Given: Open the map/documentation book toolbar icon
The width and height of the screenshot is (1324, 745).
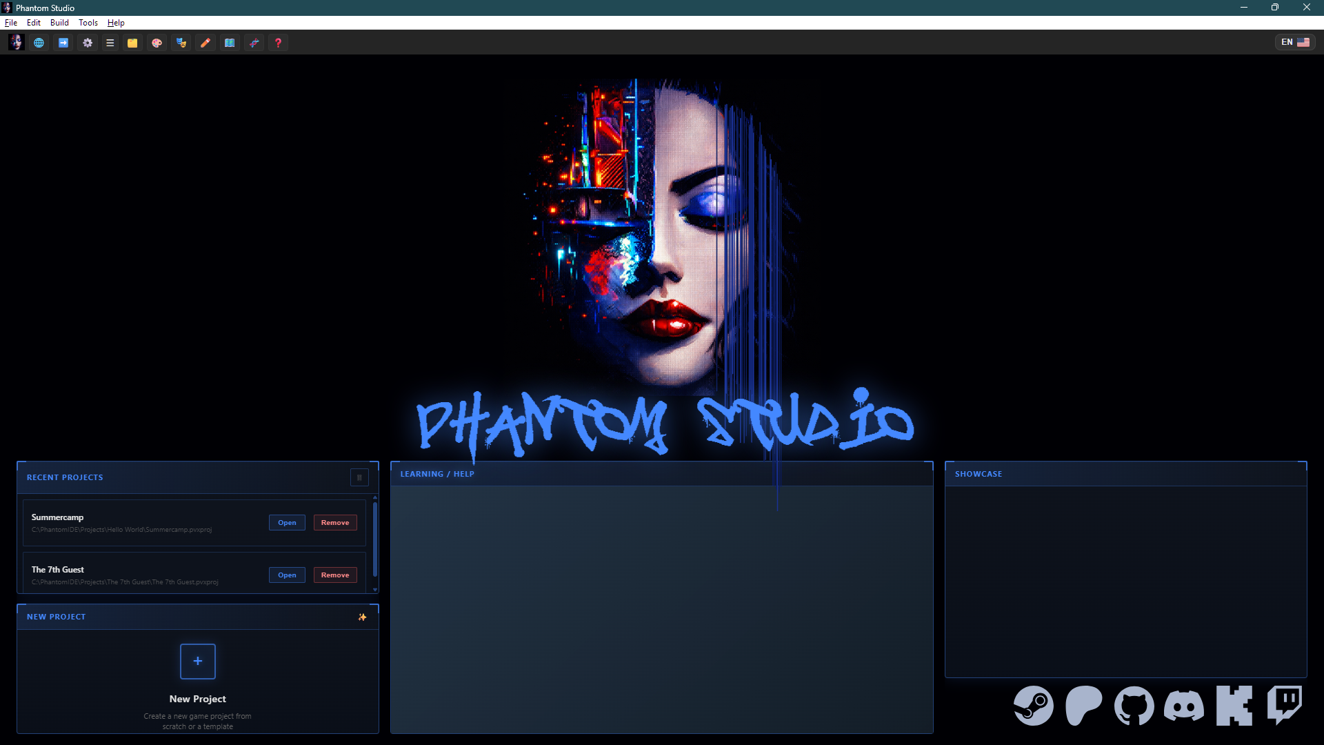Looking at the screenshot, I should click(x=230, y=42).
